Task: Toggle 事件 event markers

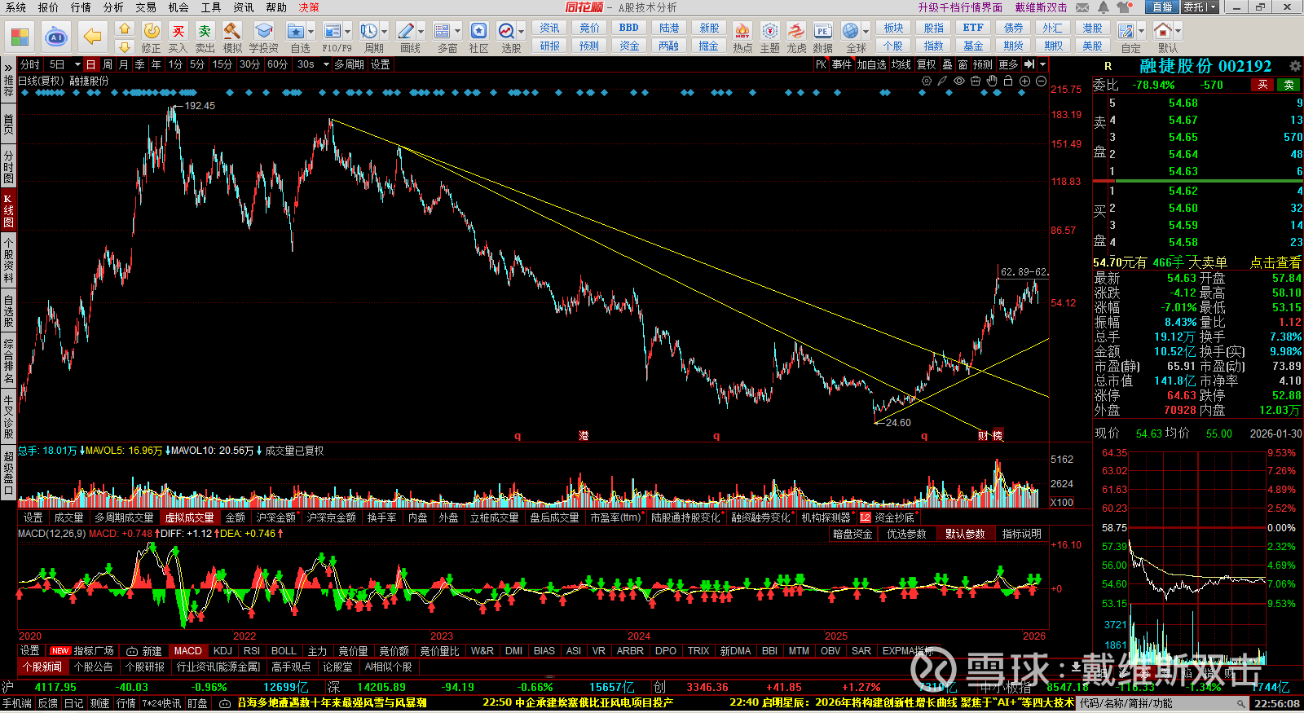Action: click(842, 64)
